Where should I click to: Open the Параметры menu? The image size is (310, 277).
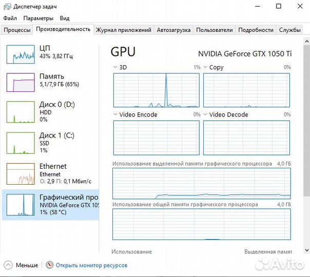[38, 18]
